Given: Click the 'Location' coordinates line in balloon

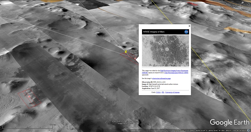Looking at the screenshot, I should (151, 86).
